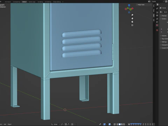Open properties editor type dropdown
The image size is (168, 126).
coord(158,5)
